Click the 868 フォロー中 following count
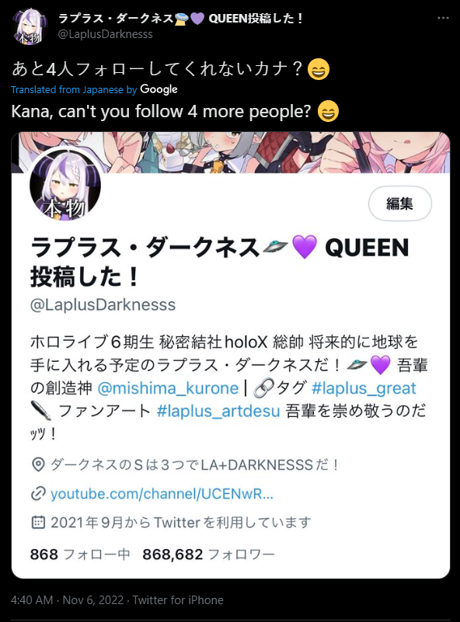Viewport: 460px width, 622px height. click(80, 554)
